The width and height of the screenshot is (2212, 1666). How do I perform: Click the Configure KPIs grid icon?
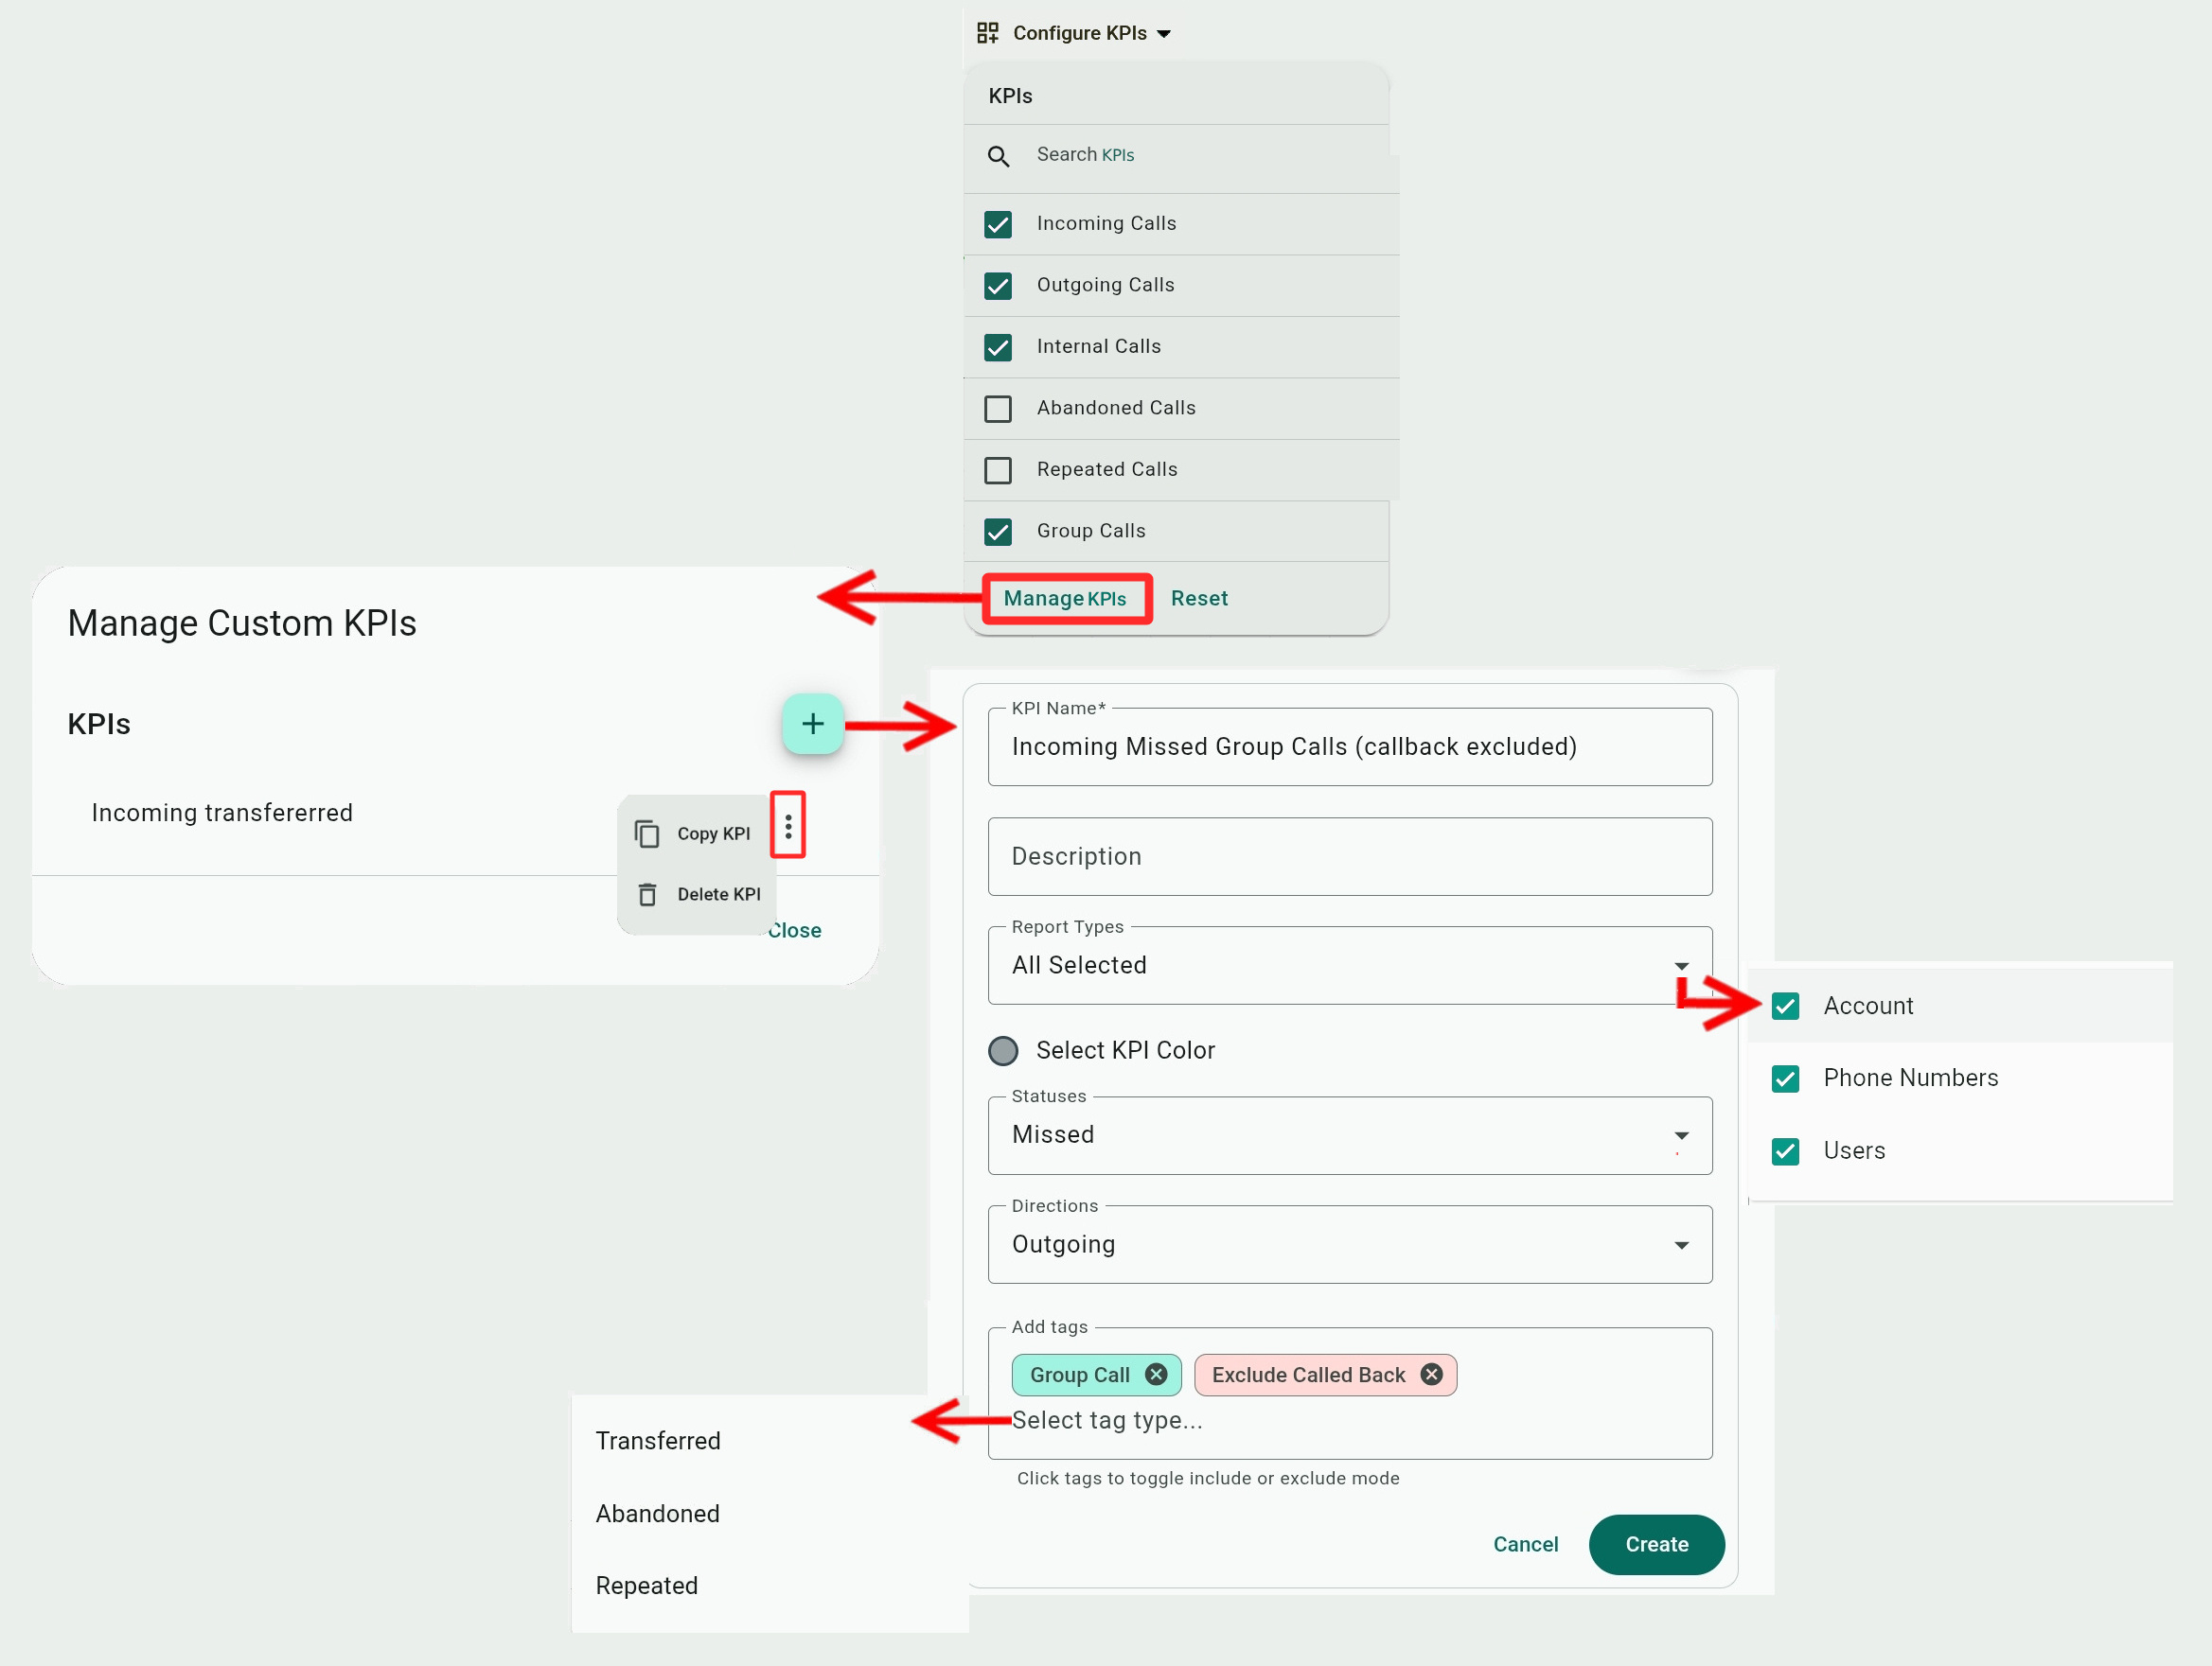coord(987,33)
